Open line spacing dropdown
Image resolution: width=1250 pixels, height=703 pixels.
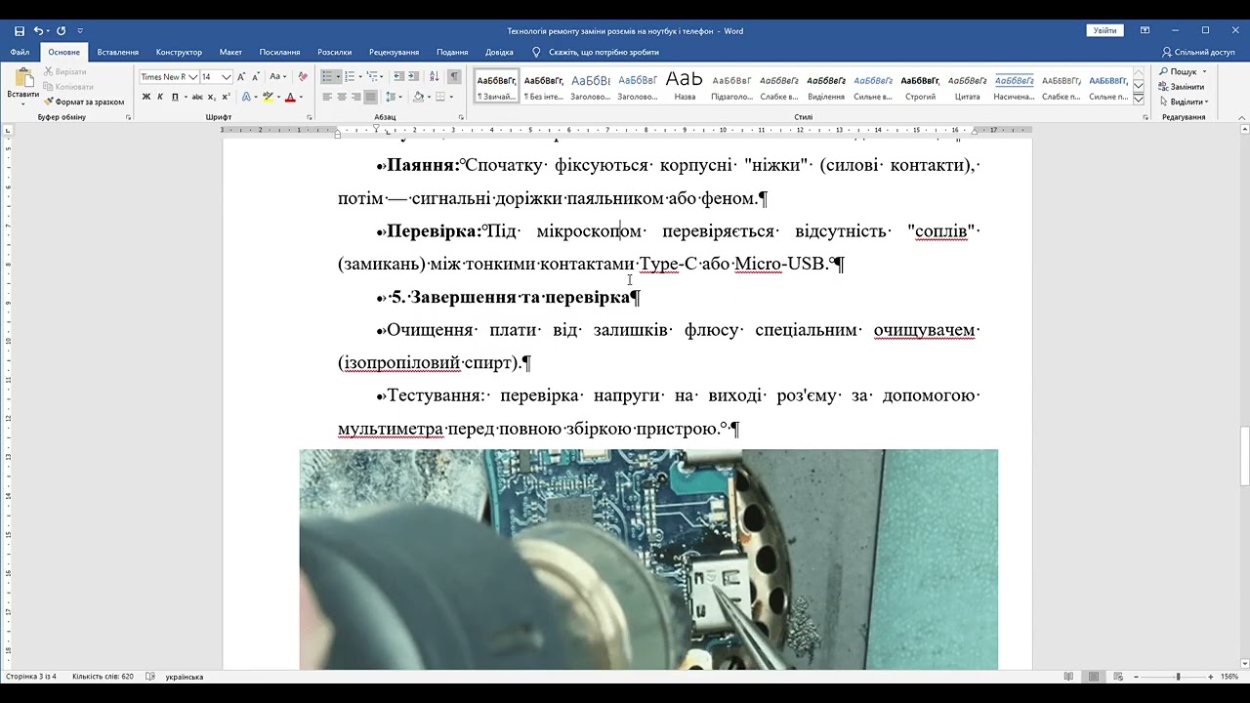pos(394,97)
